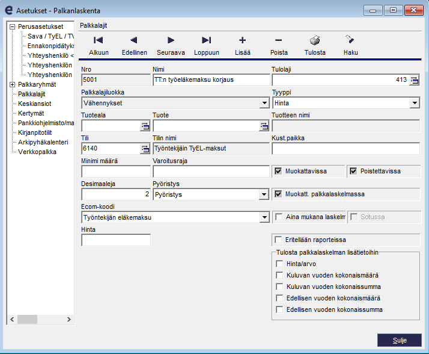Open Keskiansiot in the settings tree
The image size is (429, 354).
tap(34, 104)
